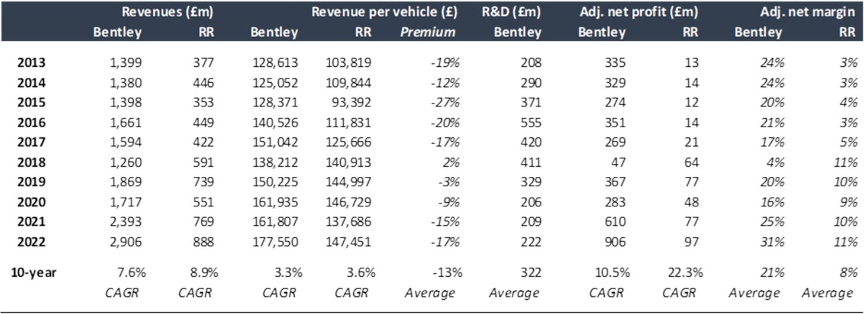Image resolution: width=864 pixels, height=314 pixels.
Task: Click the Revenues (£m) column header
Action: pyautogui.click(x=167, y=11)
